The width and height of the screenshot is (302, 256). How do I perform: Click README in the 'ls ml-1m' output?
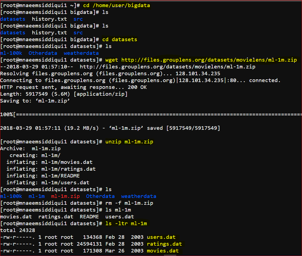[89, 217]
